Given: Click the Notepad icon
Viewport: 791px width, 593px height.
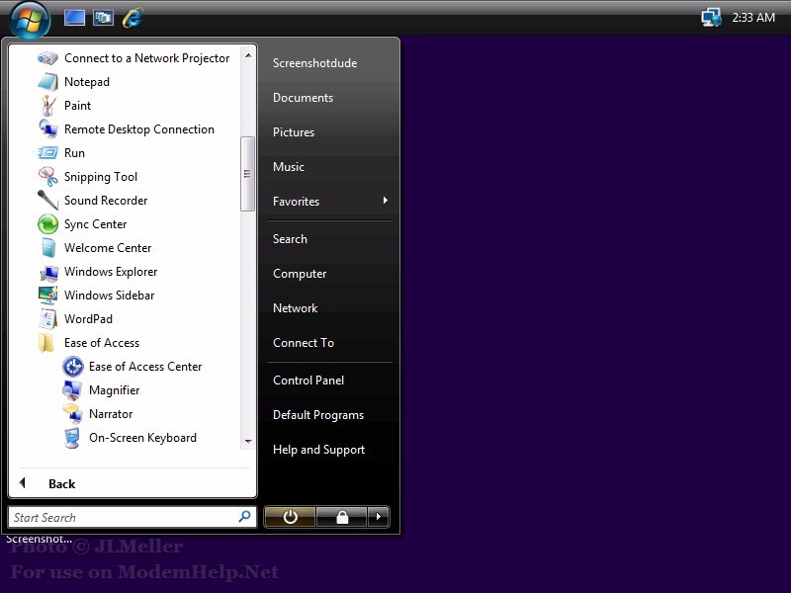Looking at the screenshot, I should coord(47,82).
